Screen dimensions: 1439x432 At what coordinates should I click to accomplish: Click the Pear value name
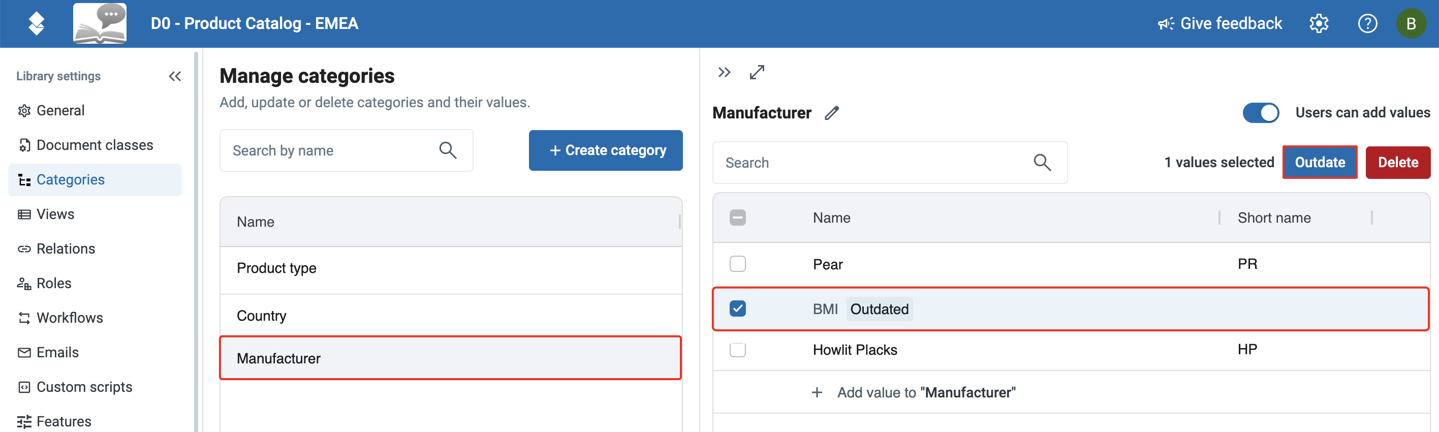pos(827,264)
